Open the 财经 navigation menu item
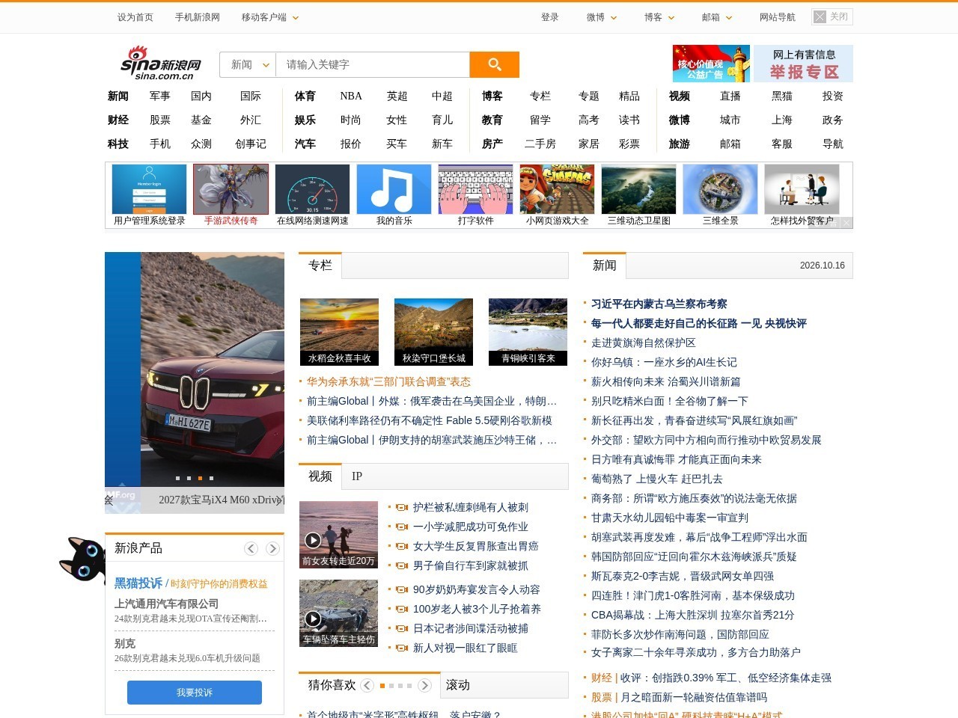958x718 pixels. pos(118,120)
